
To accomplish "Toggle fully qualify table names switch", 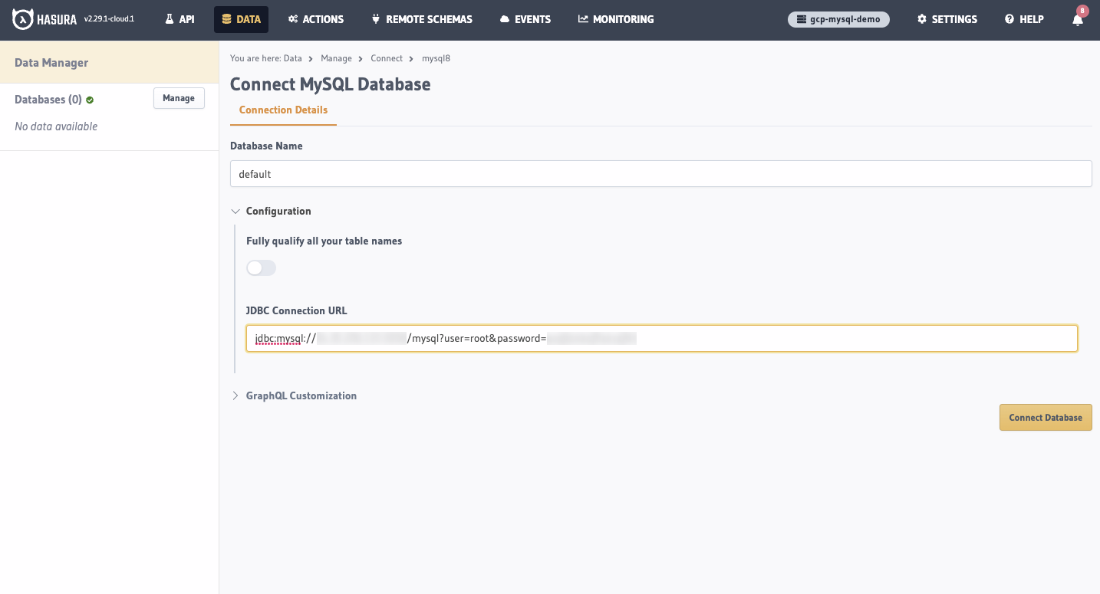I will coord(261,267).
